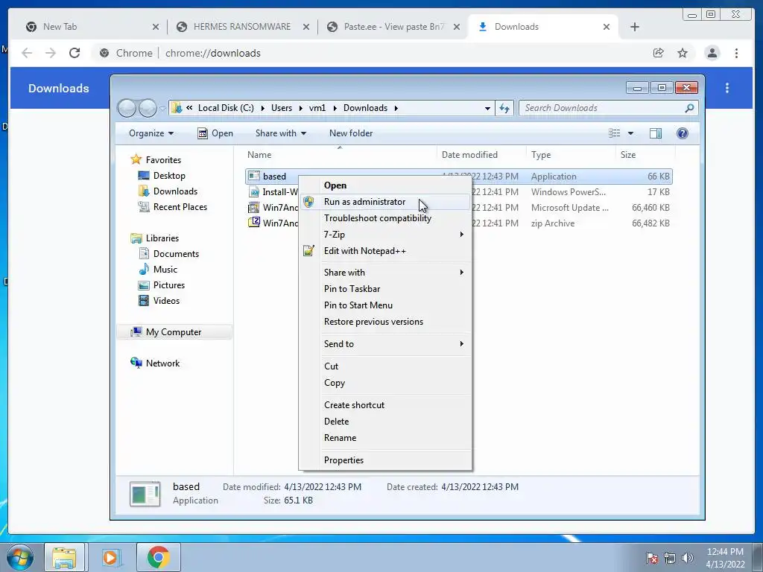Sort by the Name column header
The image size is (763, 572).
(x=339, y=155)
